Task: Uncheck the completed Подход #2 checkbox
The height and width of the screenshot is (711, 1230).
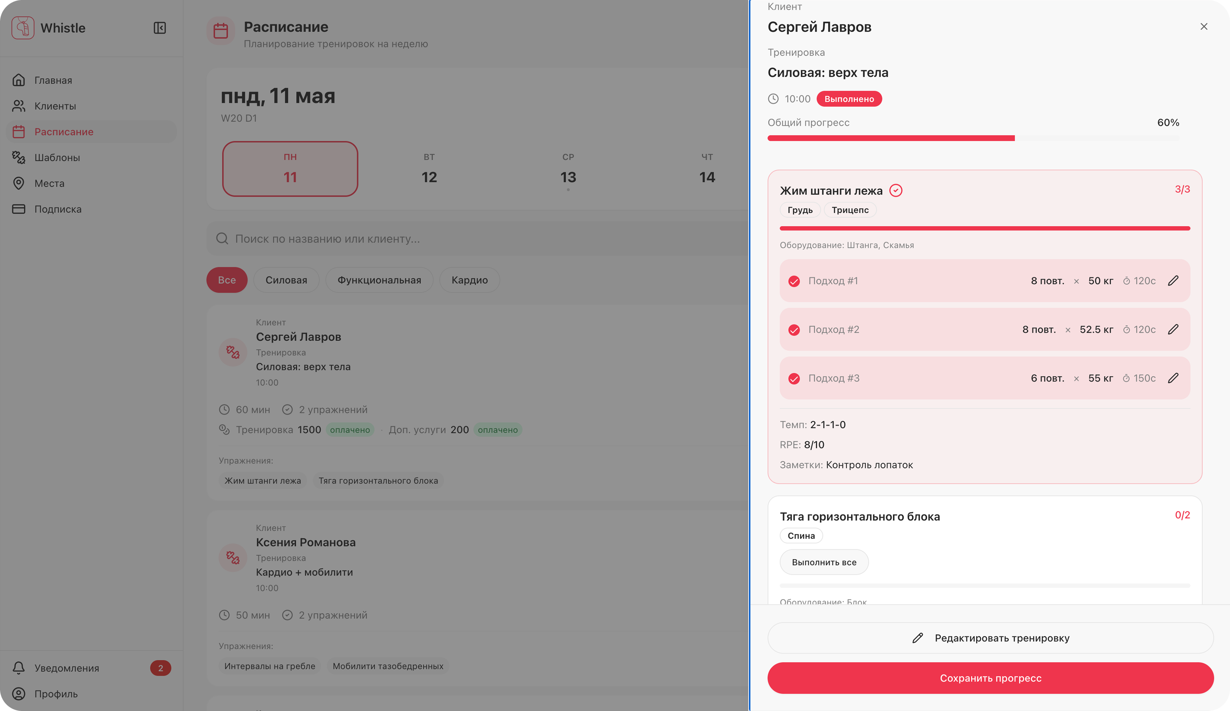Action: [x=794, y=330]
